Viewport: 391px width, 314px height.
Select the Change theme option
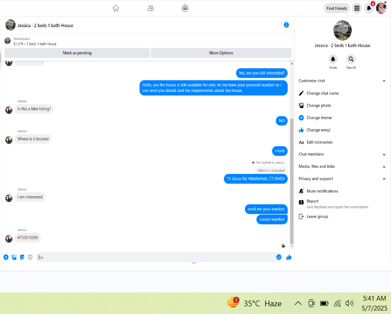point(319,118)
